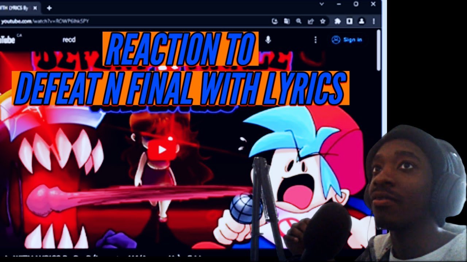Click the YouTube search box with 'recd'
467x262 pixels.
(69, 40)
